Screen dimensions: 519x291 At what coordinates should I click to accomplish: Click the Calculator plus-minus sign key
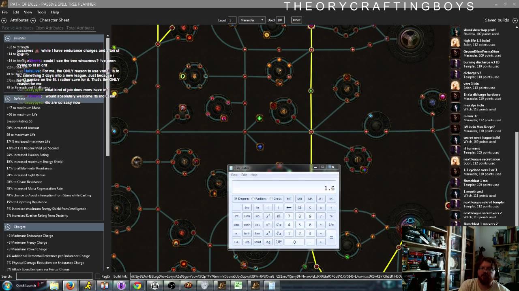tap(321, 207)
